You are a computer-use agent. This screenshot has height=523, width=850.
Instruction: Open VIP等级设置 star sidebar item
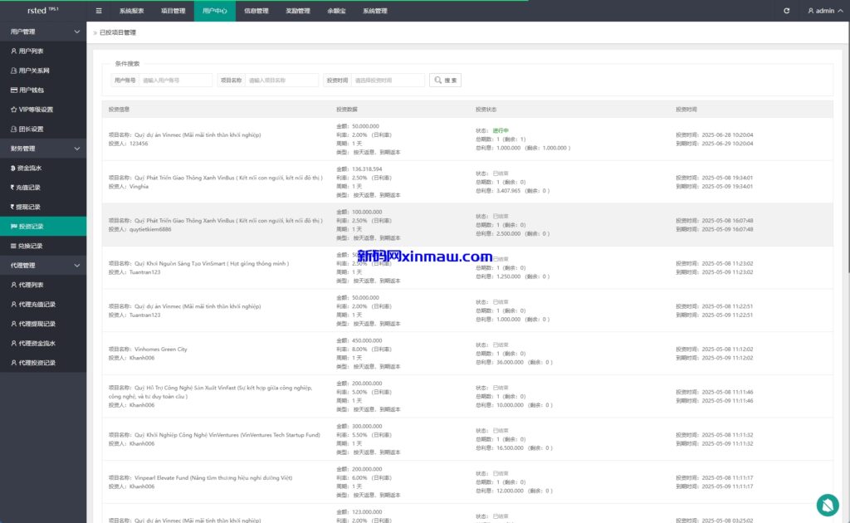35,110
